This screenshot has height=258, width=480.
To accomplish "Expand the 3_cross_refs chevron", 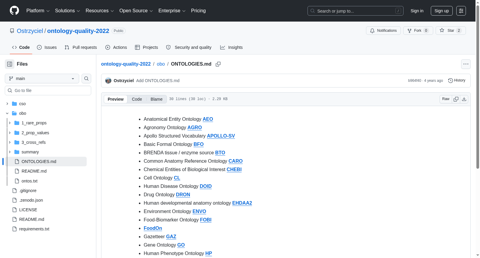I will [x=10, y=142].
